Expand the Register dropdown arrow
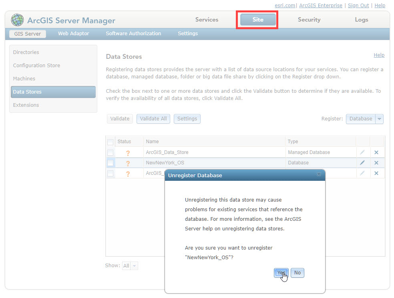 (x=380, y=119)
